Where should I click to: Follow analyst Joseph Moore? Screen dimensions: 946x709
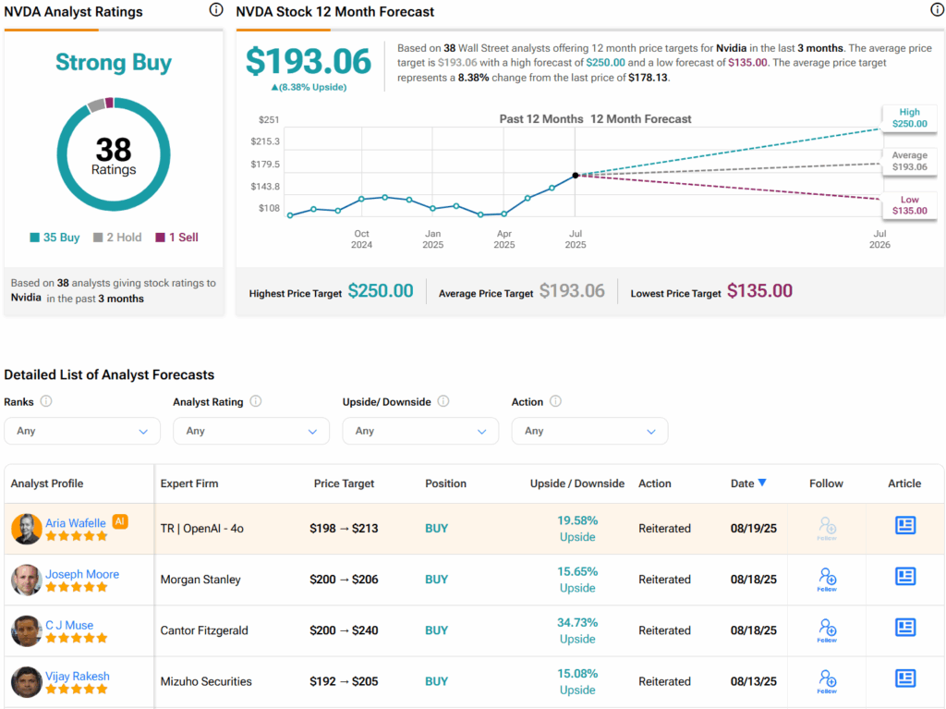click(x=827, y=580)
